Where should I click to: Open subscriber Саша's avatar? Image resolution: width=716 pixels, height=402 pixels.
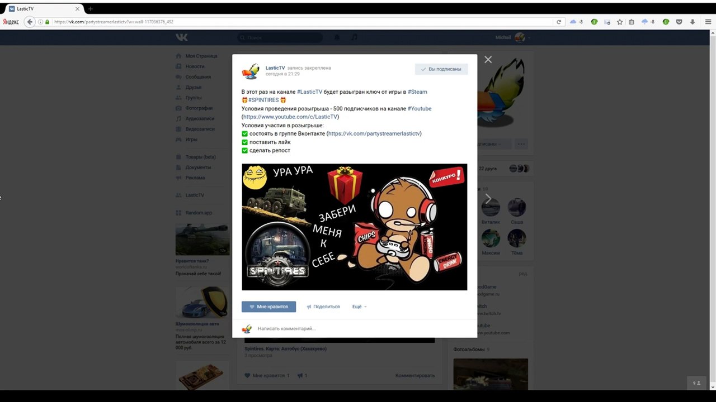[517, 207]
